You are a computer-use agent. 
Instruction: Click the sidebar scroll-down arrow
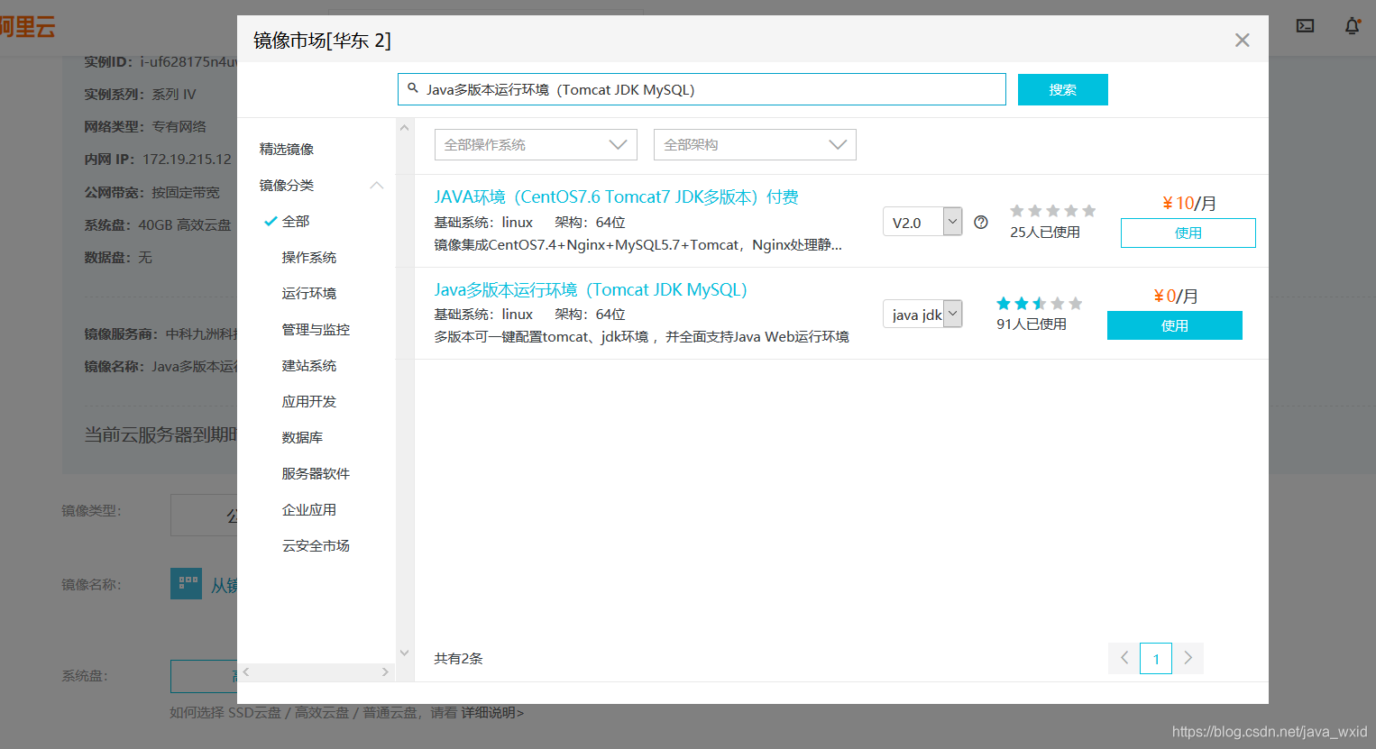[405, 653]
